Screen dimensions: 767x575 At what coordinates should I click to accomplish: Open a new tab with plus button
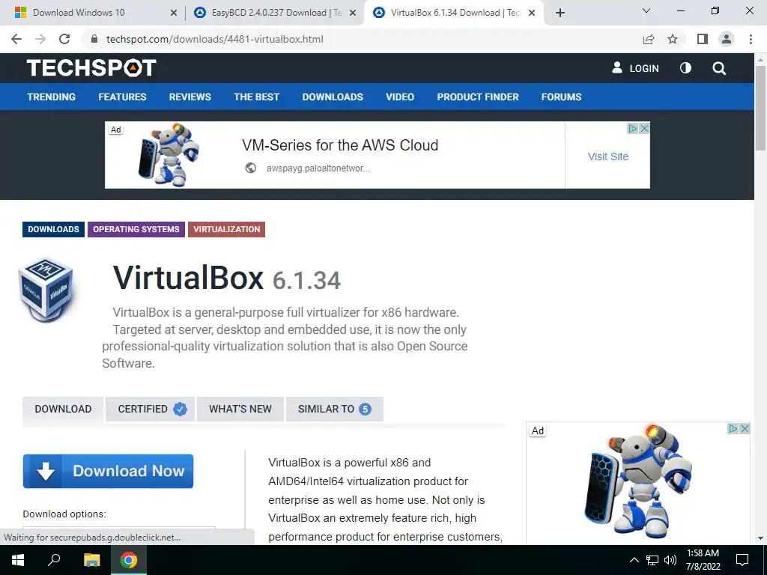point(560,13)
